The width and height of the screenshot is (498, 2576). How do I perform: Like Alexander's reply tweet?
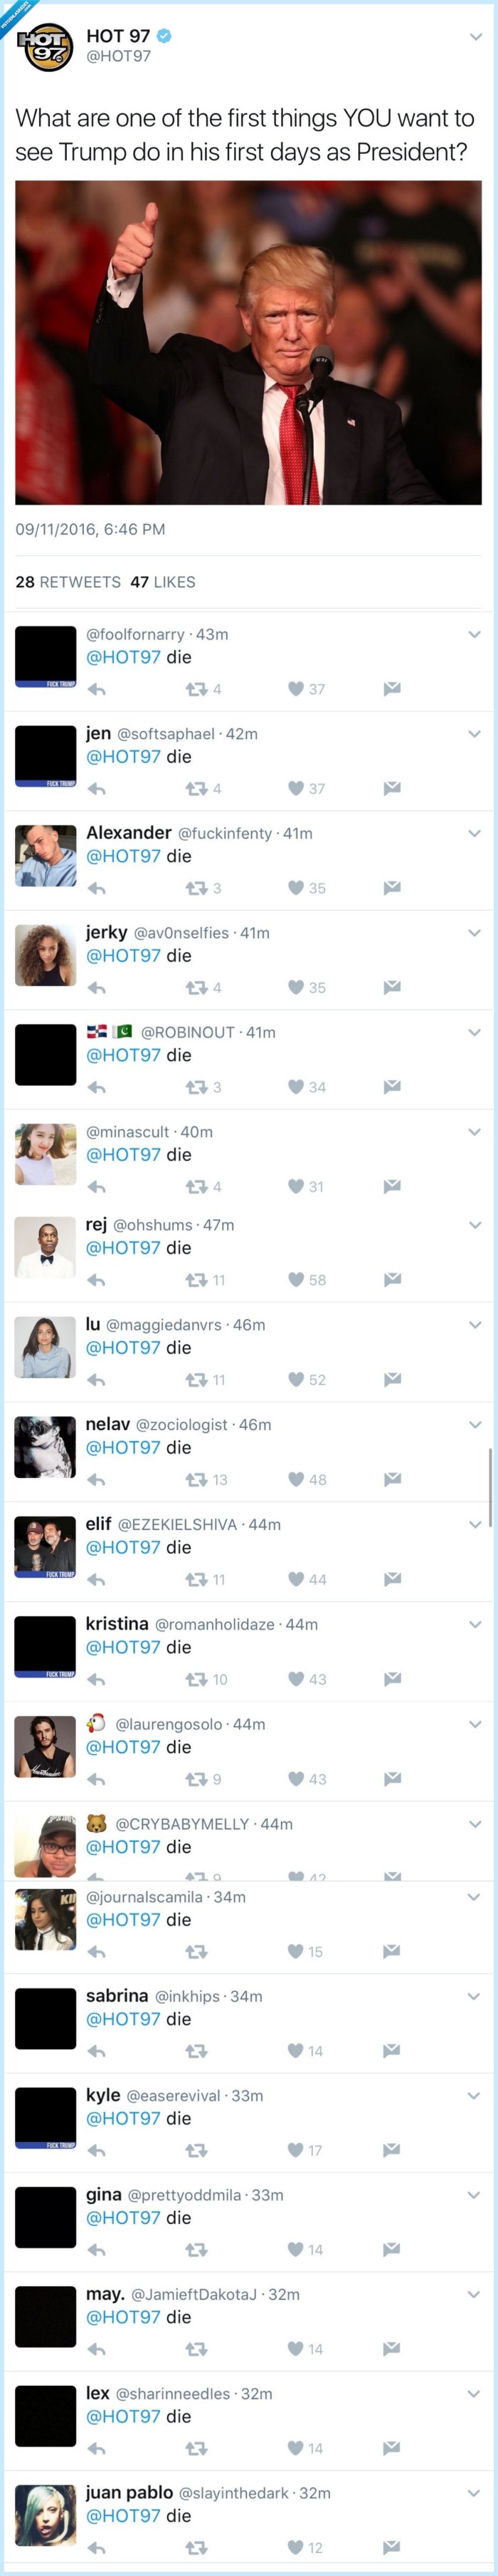(295, 888)
